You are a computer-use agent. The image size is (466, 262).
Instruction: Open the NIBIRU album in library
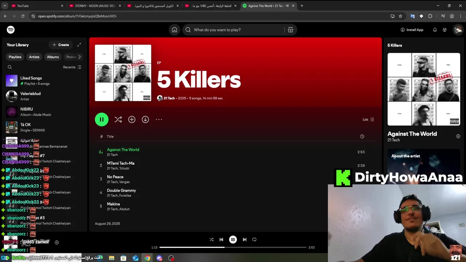[44, 112]
